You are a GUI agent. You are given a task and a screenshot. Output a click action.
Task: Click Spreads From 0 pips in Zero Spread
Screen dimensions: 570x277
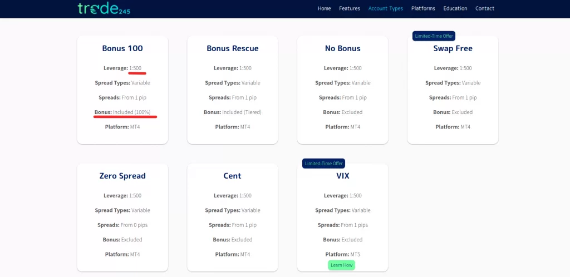click(122, 225)
